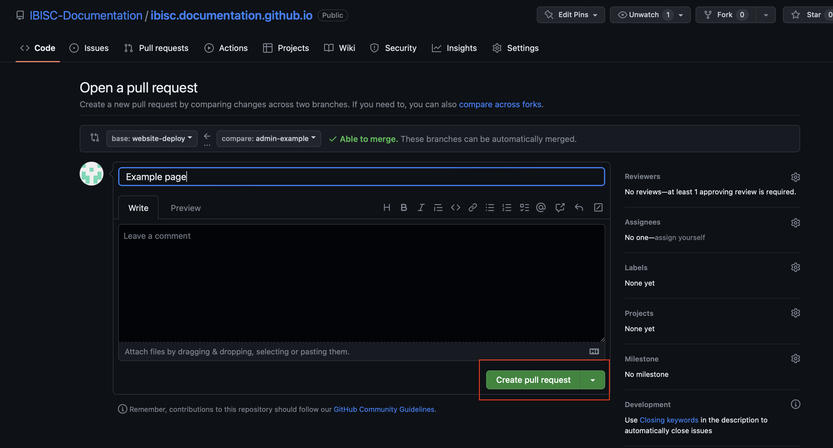Add a link via toolbar icon

[472, 207]
